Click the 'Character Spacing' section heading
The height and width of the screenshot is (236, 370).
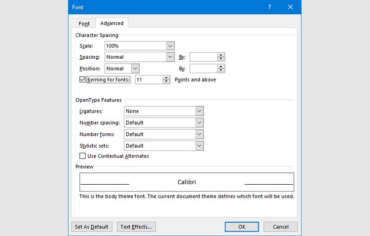97,35
